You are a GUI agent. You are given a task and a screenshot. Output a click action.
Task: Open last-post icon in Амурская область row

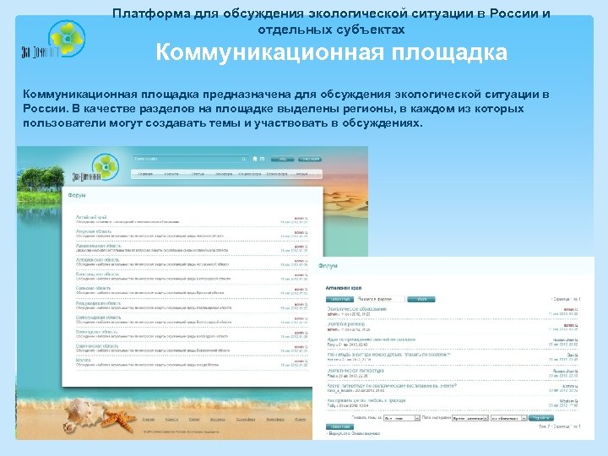(x=307, y=233)
